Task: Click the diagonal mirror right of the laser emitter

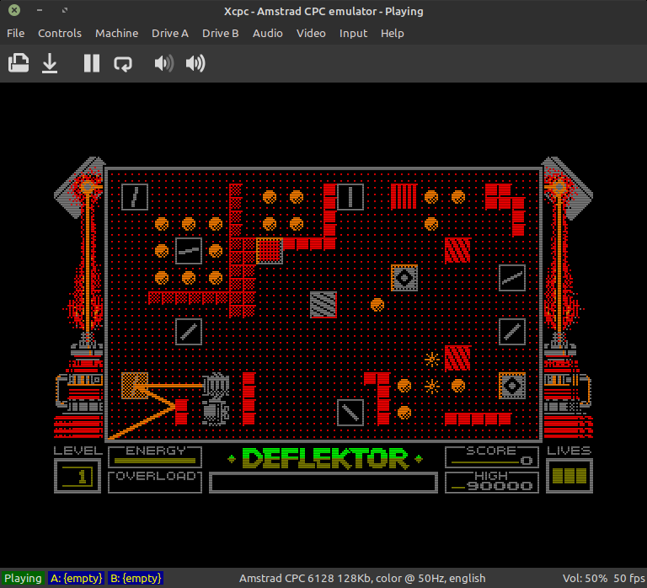Action: point(189,331)
